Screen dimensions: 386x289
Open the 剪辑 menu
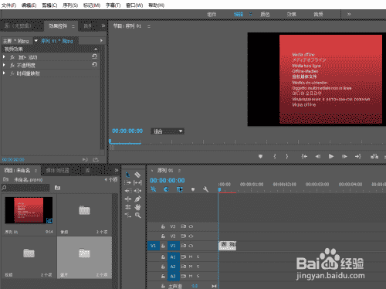(x=49, y=5)
